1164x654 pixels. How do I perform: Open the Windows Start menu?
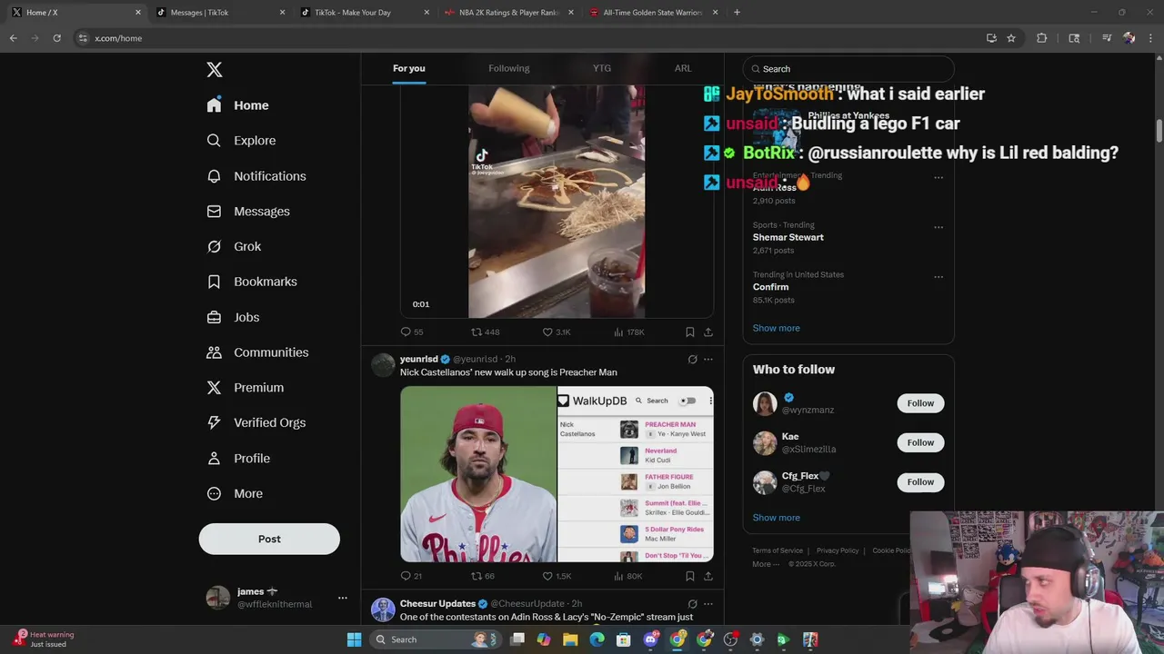tap(354, 639)
